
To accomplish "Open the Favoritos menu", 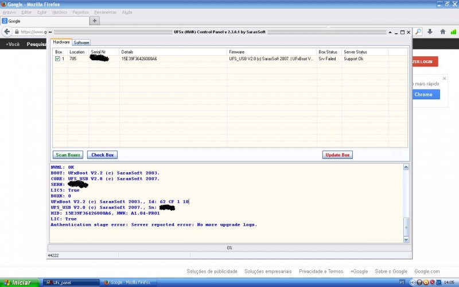I will (x=80, y=12).
